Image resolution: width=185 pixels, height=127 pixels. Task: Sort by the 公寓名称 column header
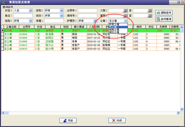[11, 27]
